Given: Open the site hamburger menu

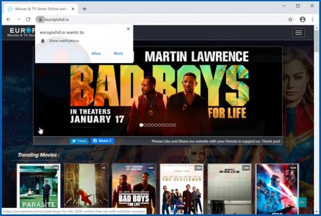Looking at the screenshot, I should [x=299, y=33].
